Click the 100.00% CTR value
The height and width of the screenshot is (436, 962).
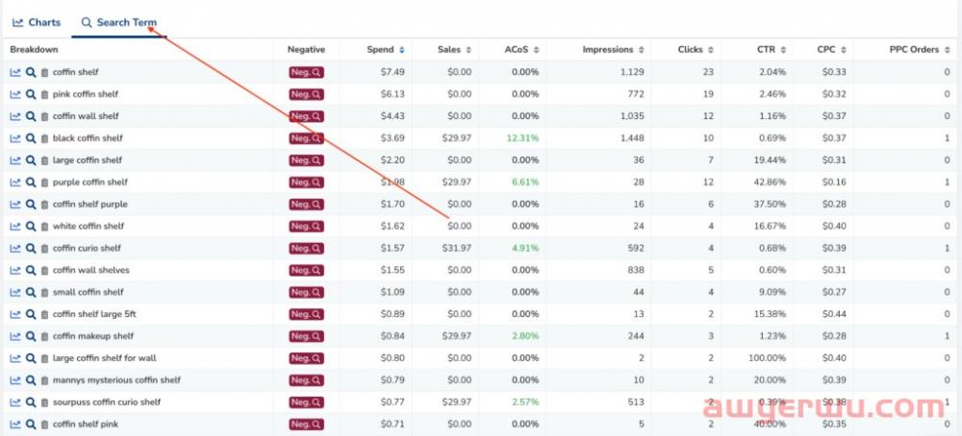[x=767, y=358]
